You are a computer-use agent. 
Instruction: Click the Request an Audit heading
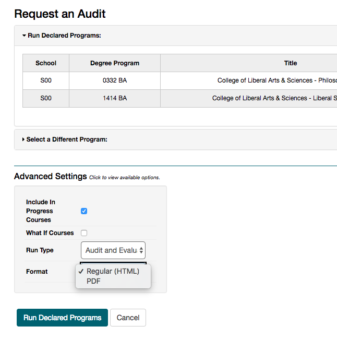[60, 14]
